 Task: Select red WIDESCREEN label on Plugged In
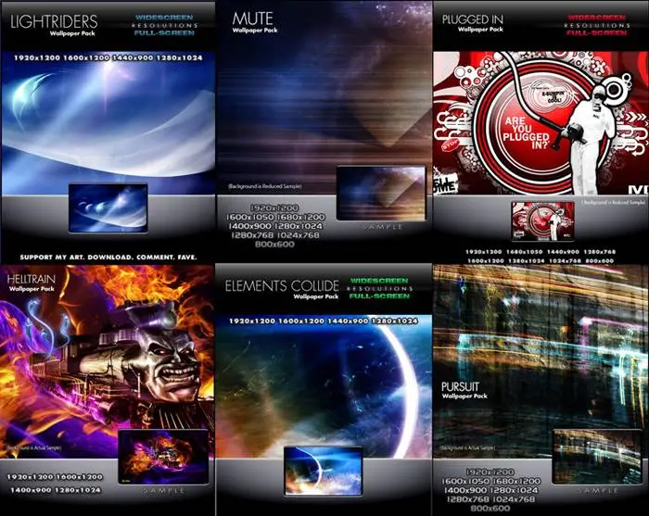(x=596, y=18)
